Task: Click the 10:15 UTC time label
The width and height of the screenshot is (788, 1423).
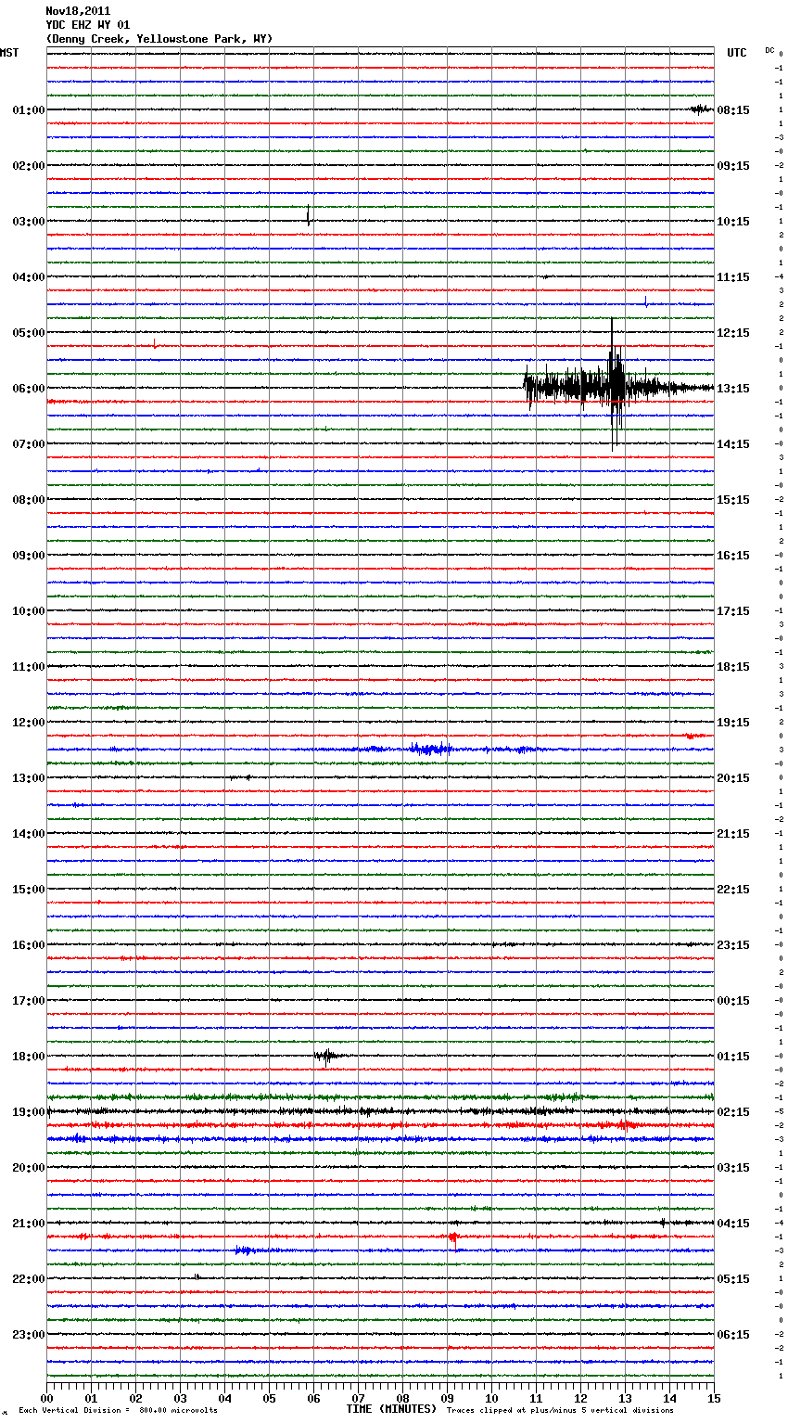Action: click(733, 222)
